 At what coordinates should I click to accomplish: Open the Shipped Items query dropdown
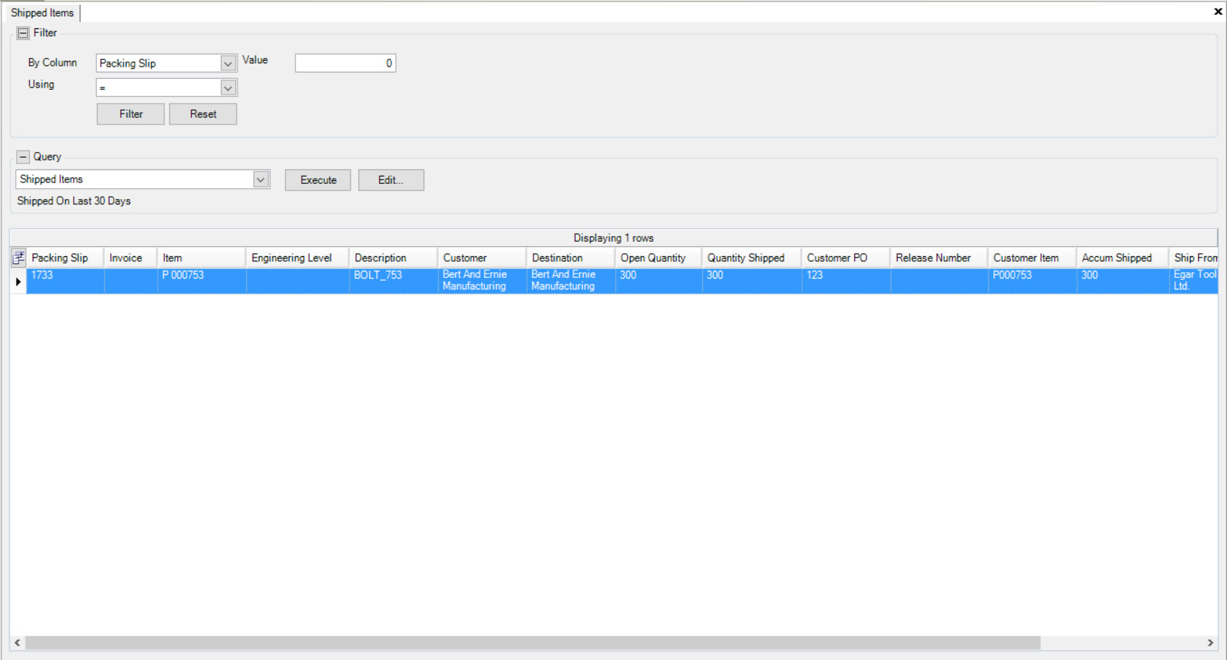click(x=261, y=179)
